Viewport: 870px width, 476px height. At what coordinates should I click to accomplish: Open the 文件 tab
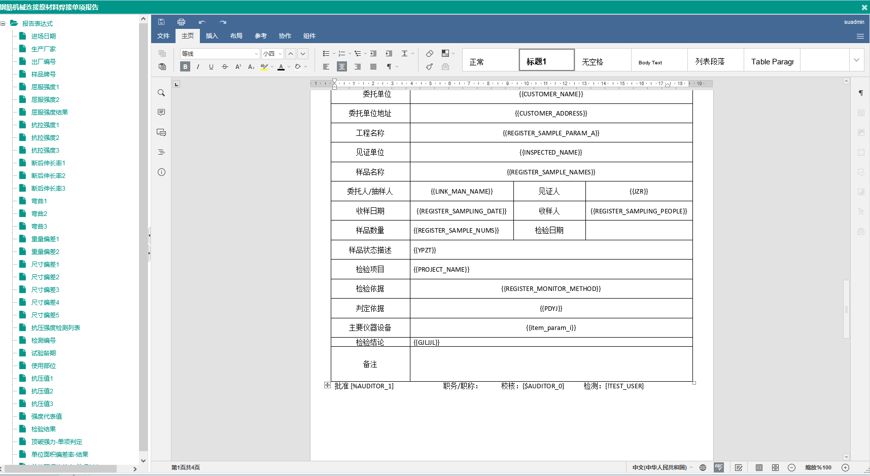point(163,35)
